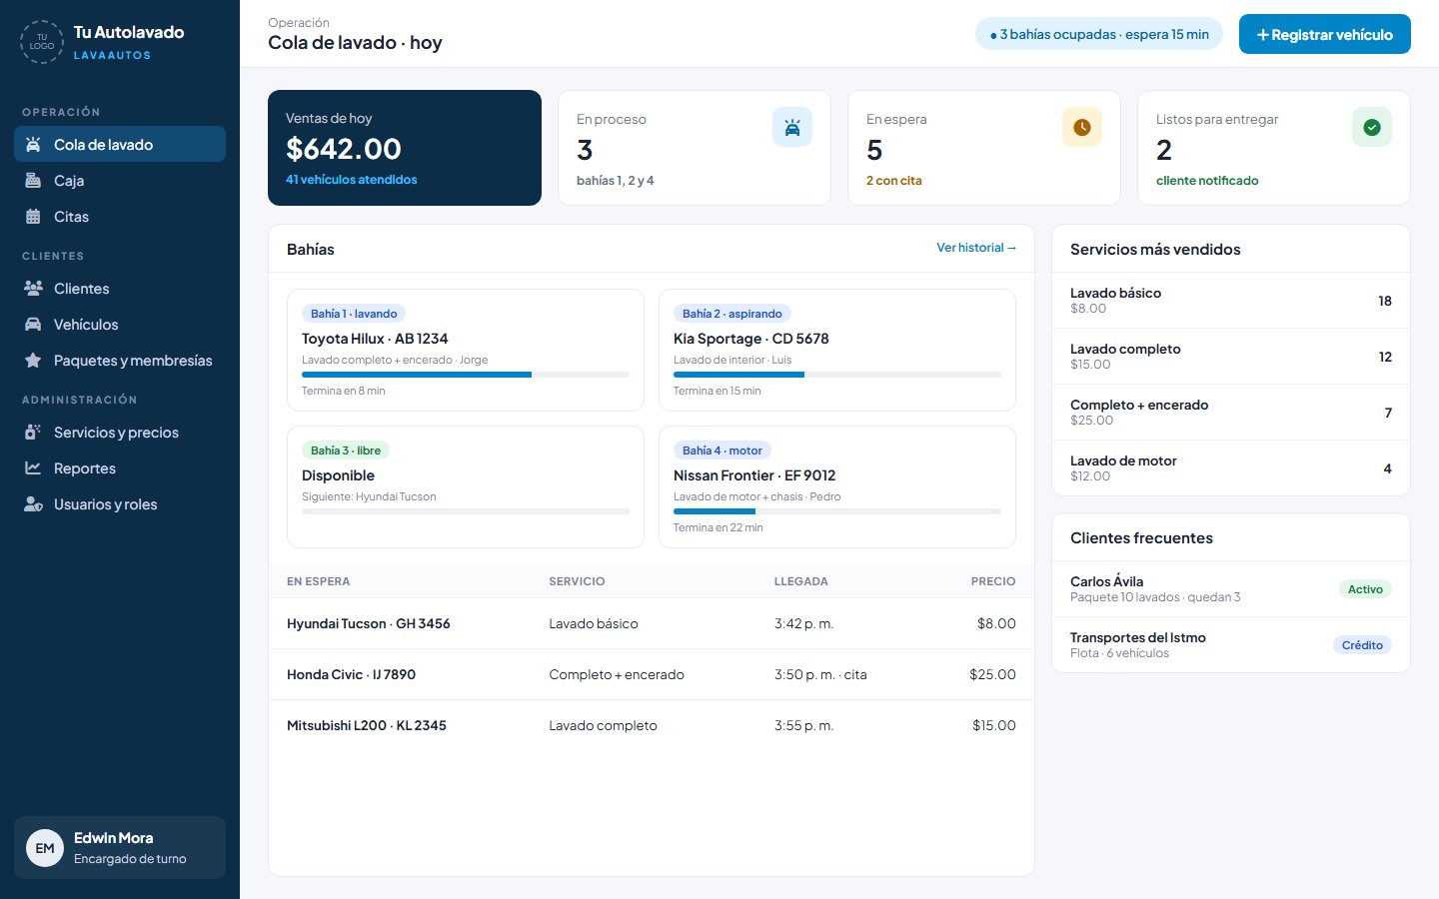Screen dimensions: 1439x899
Task: Click the Nissan Frontier progress bar
Action: coord(837,511)
